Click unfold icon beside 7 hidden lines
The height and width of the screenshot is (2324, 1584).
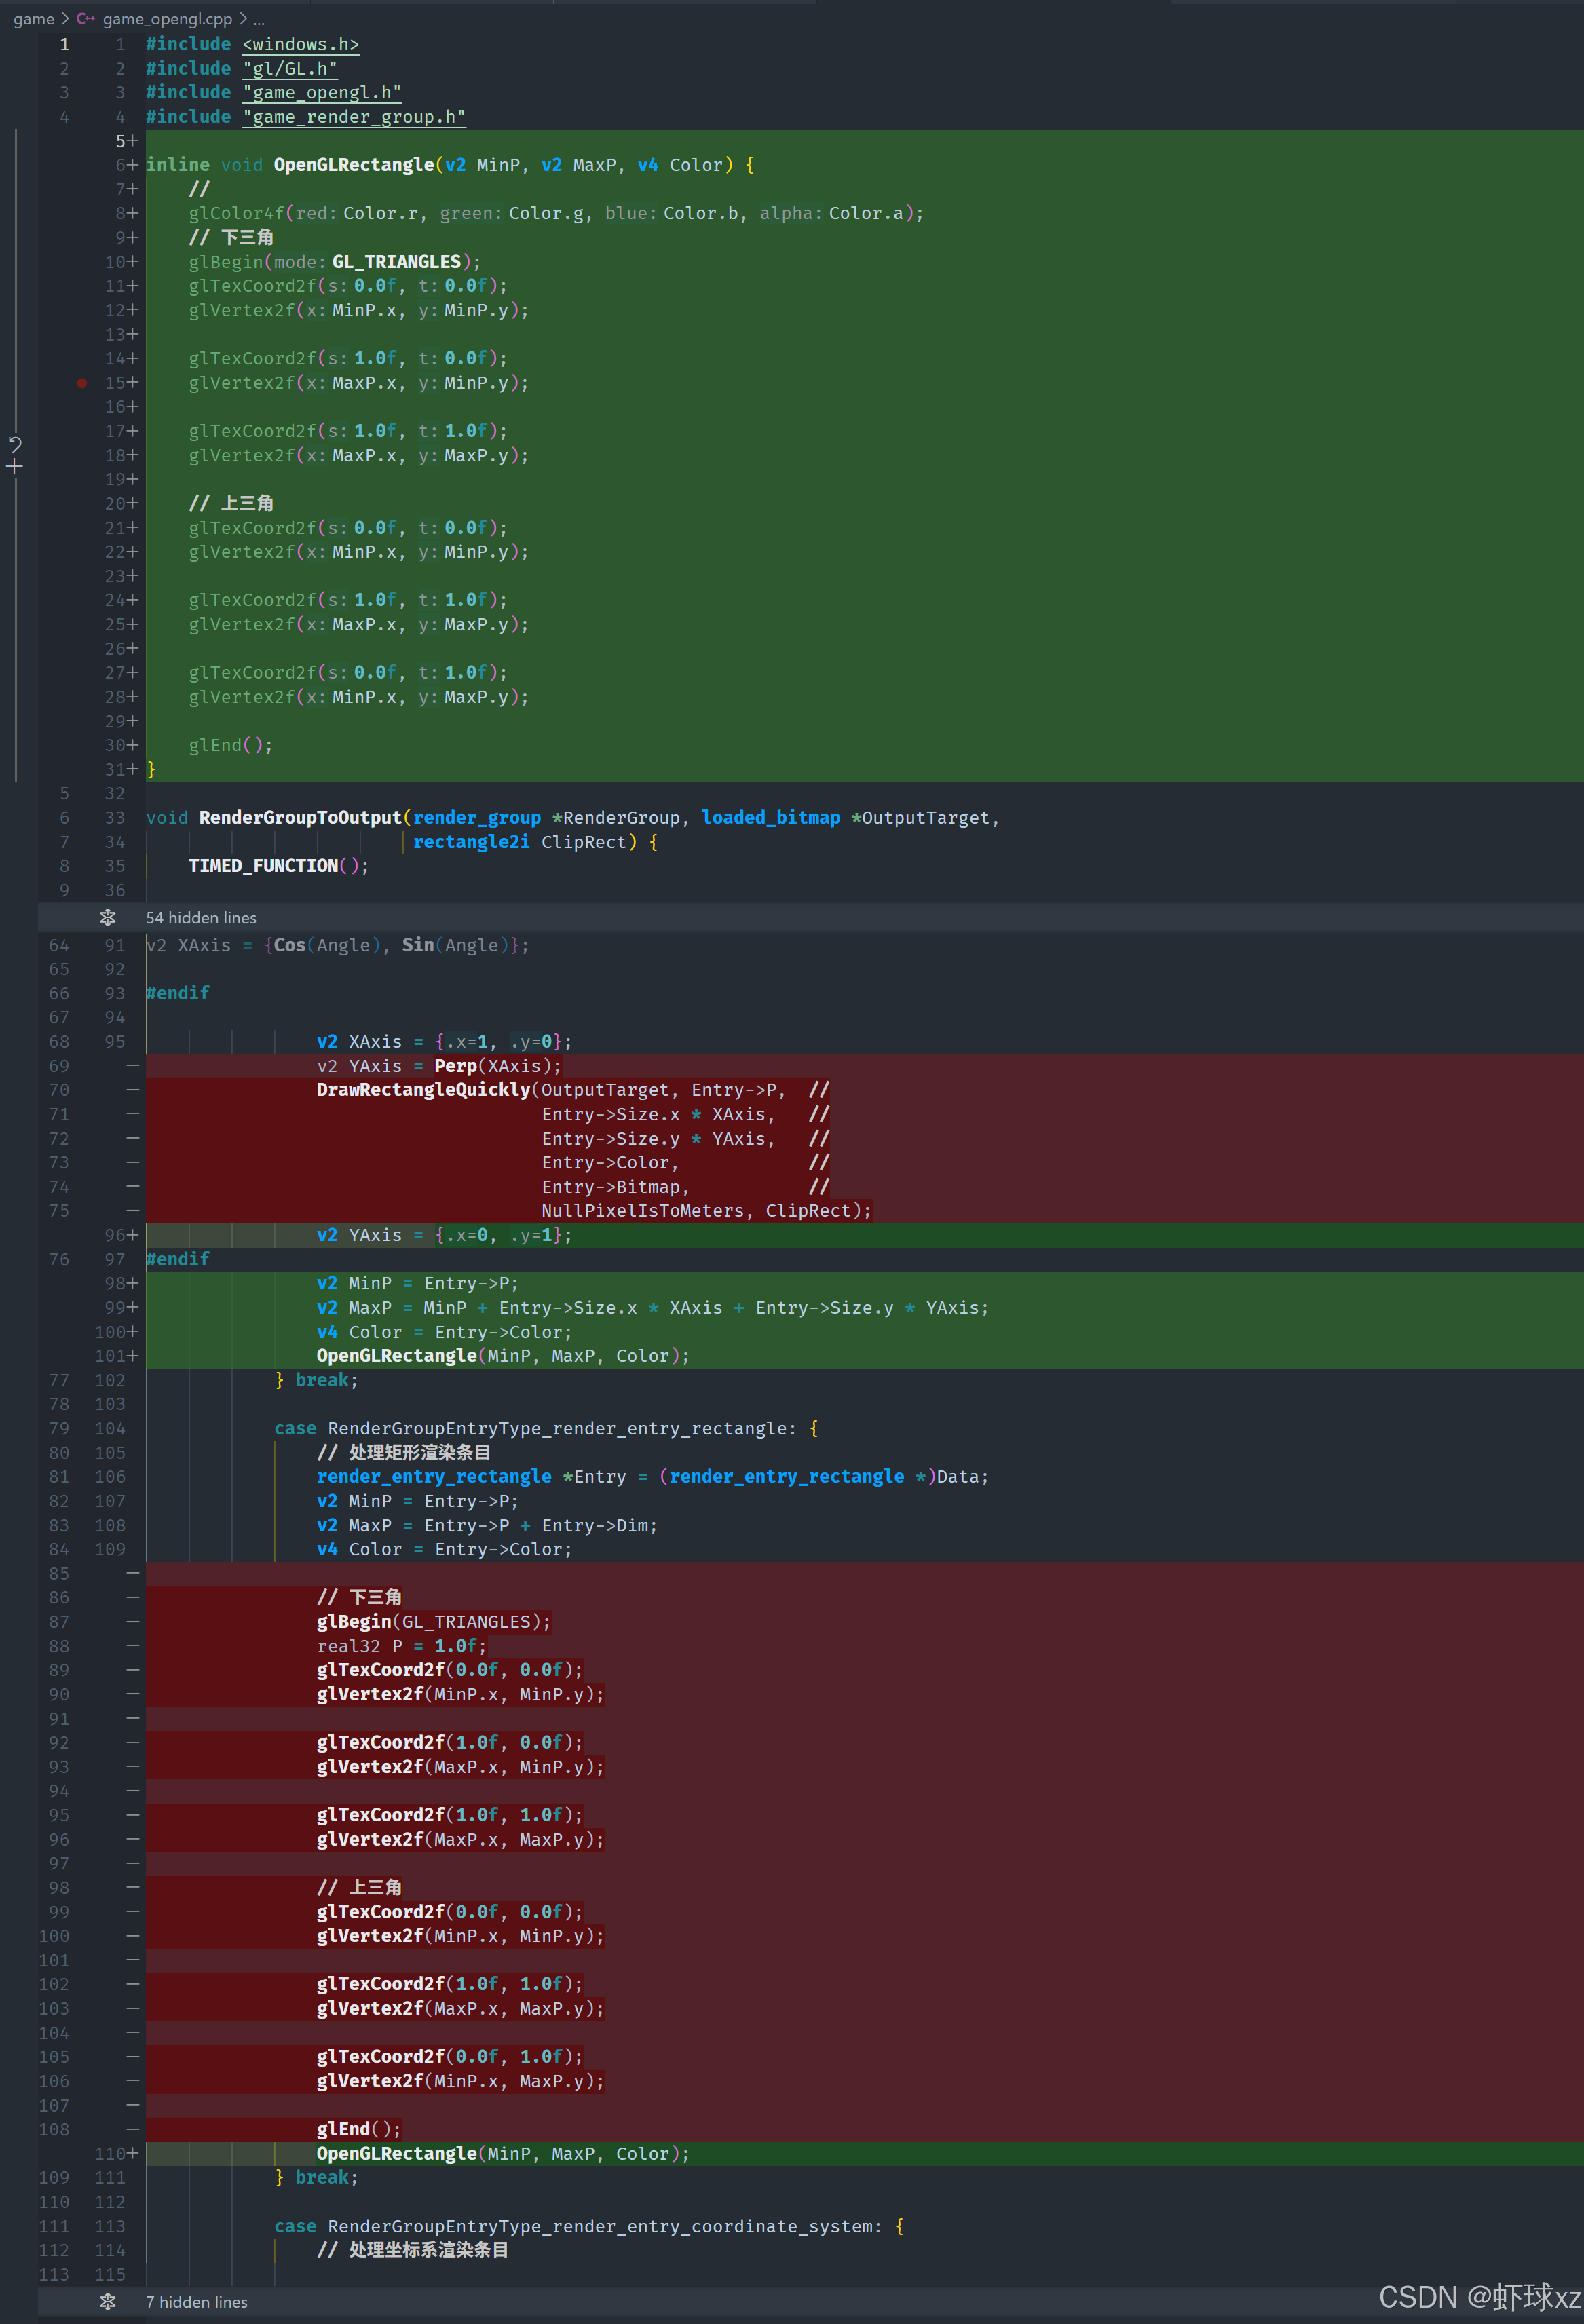108,2301
